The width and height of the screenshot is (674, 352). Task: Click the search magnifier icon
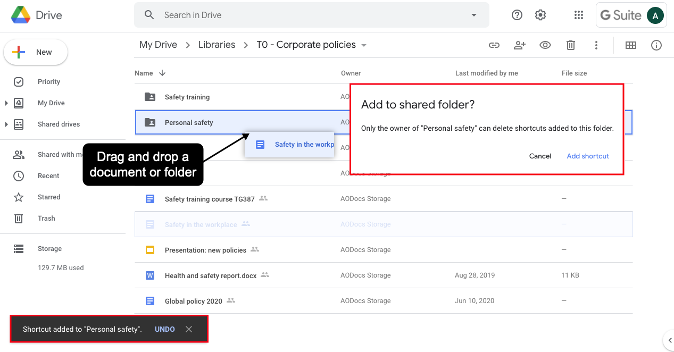(149, 15)
